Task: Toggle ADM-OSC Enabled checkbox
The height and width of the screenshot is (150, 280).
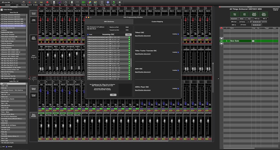Action: click(178, 70)
